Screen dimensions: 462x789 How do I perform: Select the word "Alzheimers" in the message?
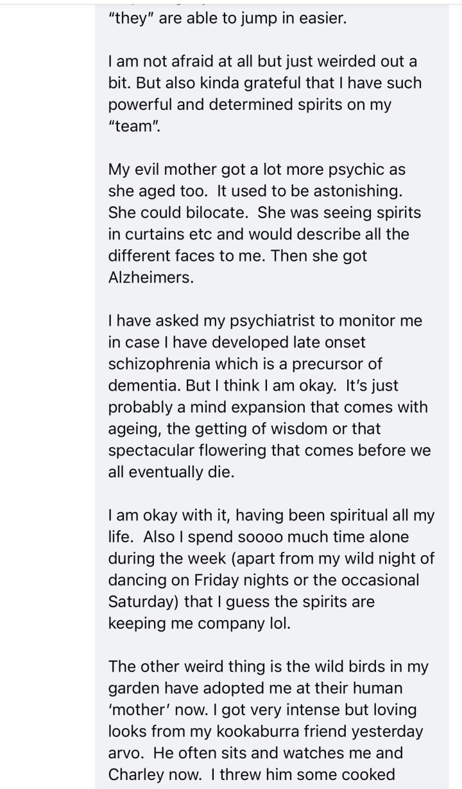click(x=149, y=277)
